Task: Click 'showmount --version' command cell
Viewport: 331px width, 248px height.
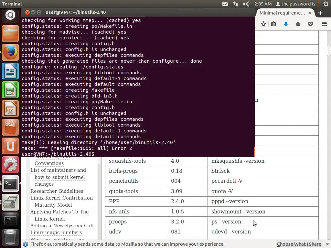Action: click(x=263, y=212)
